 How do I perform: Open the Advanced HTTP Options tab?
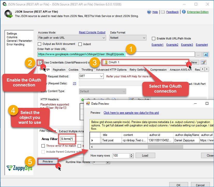click(x=111, y=70)
